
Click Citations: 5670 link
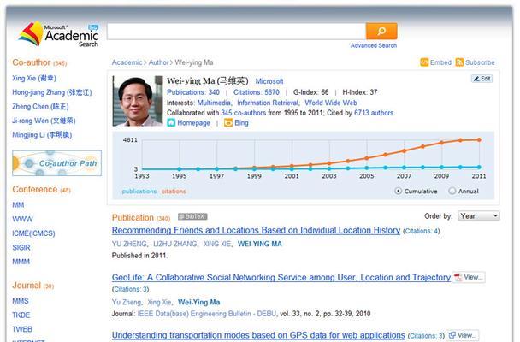pyautogui.click(x=257, y=92)
